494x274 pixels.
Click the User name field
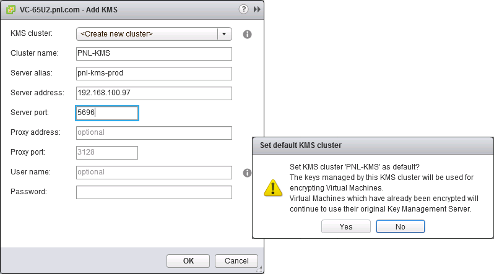(154, 173)
